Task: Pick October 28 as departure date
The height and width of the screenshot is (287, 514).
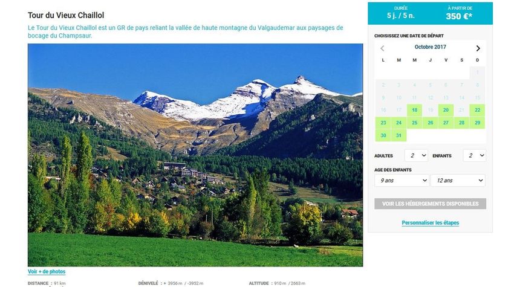Action: [461, 123]
